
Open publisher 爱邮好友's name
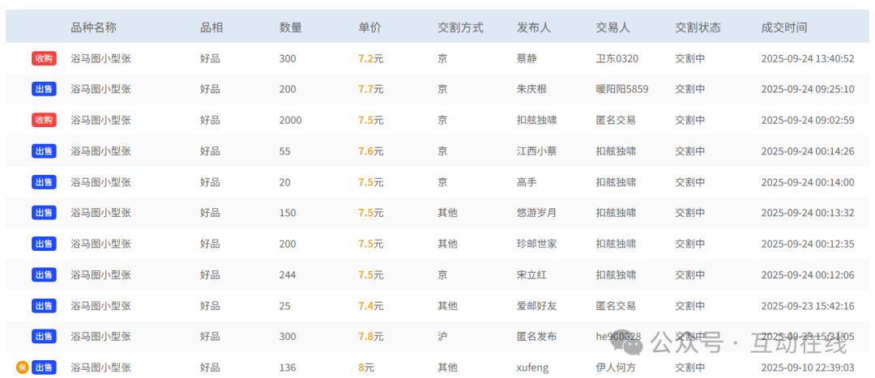536,306
